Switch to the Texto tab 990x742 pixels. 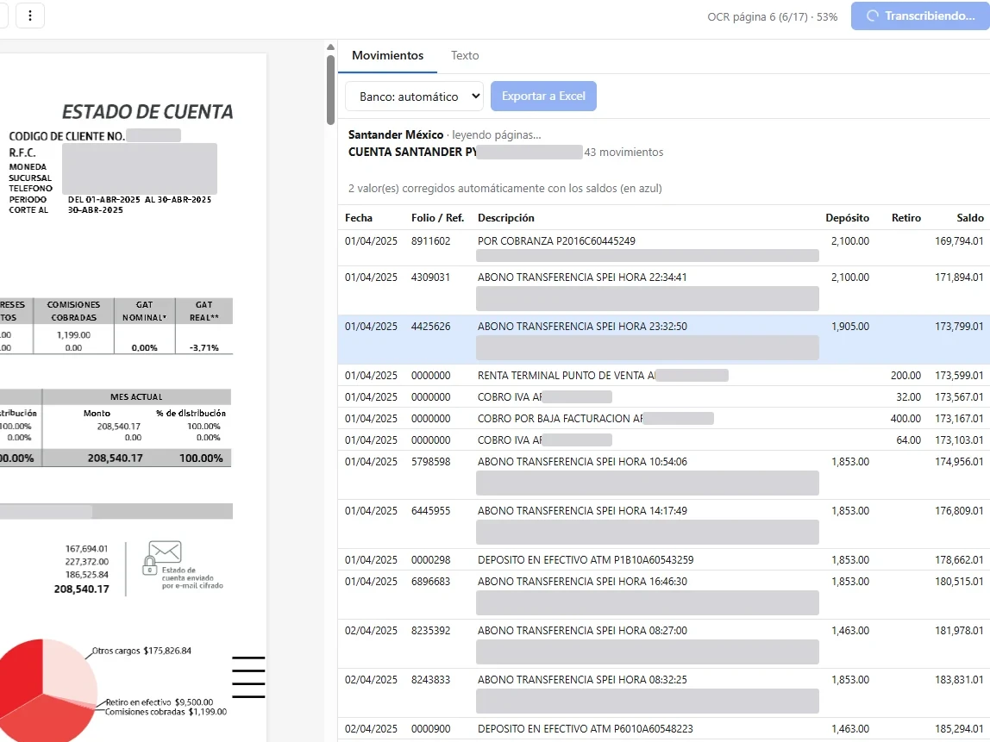[465, 55]
